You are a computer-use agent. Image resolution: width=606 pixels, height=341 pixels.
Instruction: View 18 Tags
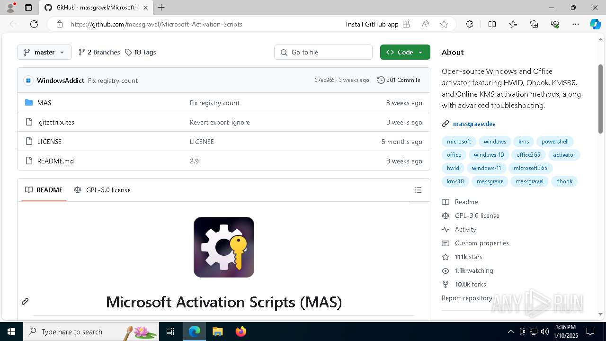[140, 52]
